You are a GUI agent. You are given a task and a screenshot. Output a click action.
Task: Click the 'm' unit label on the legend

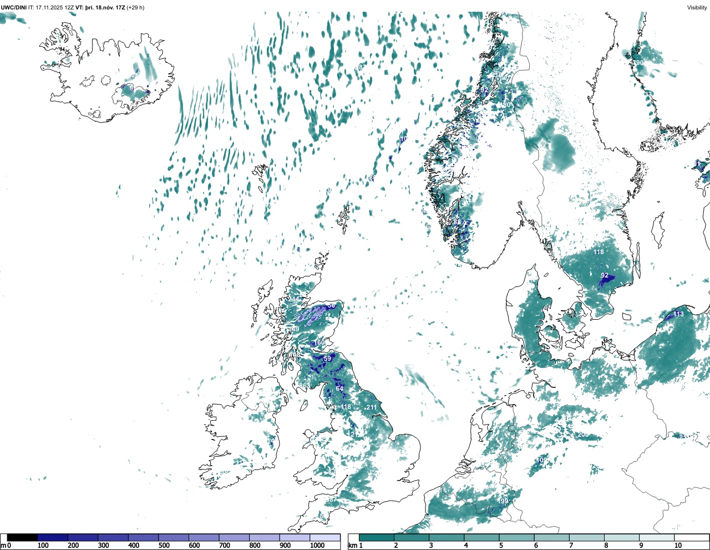tap(3, 546)
